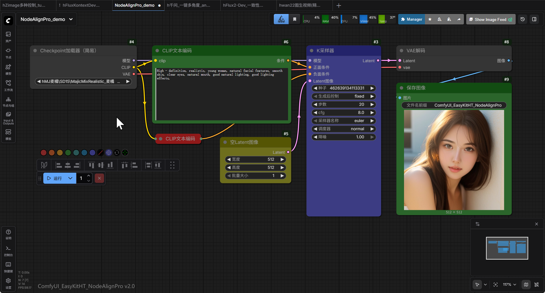
Task: Open the 资产 assets sidebar panel
Action: tap(8, 37)
